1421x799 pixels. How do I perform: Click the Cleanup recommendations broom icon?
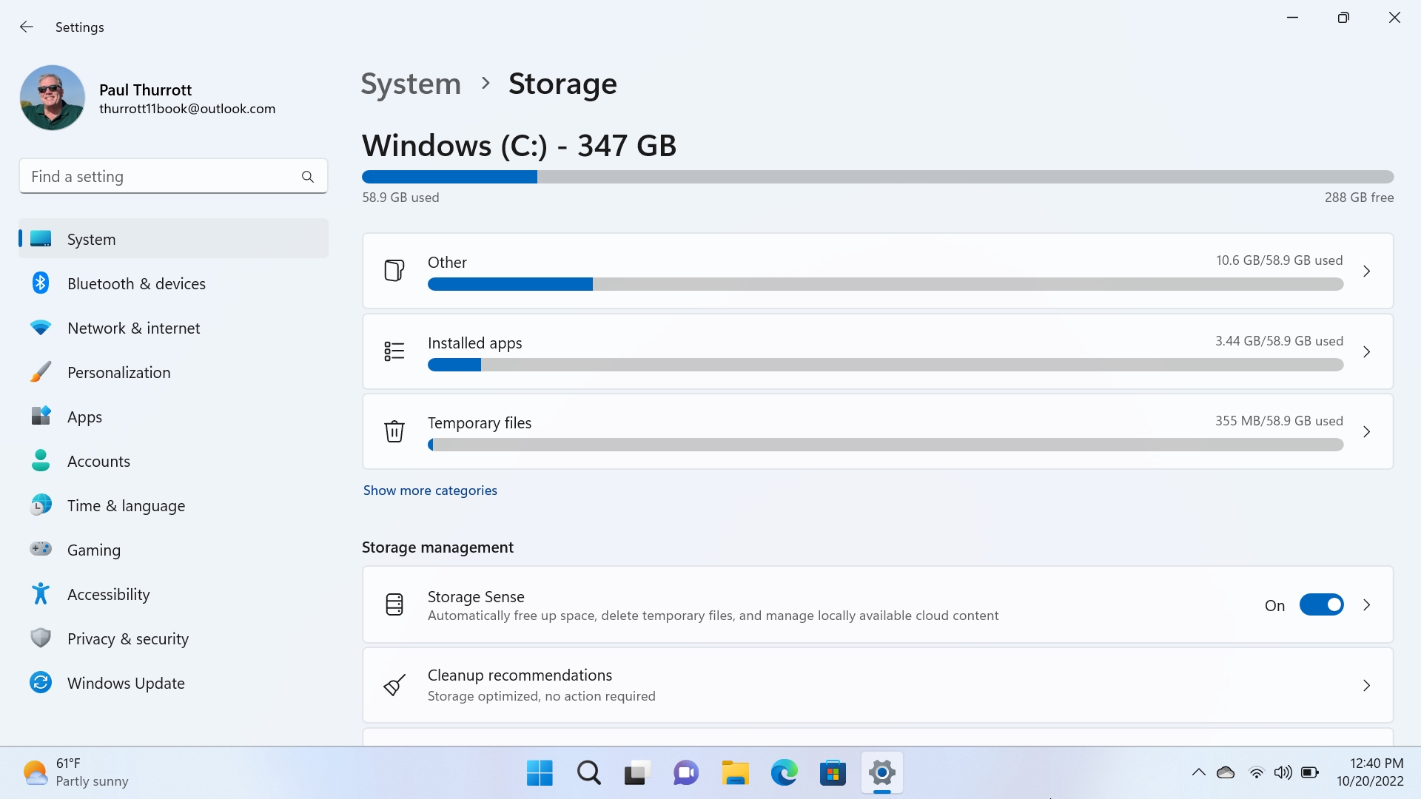pyautogui.click(x=394, y=685)
